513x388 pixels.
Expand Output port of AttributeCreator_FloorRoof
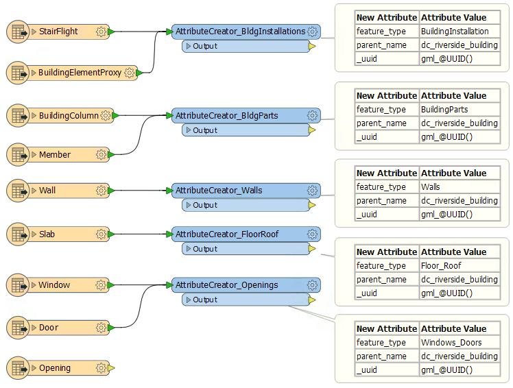coord(188,249)
